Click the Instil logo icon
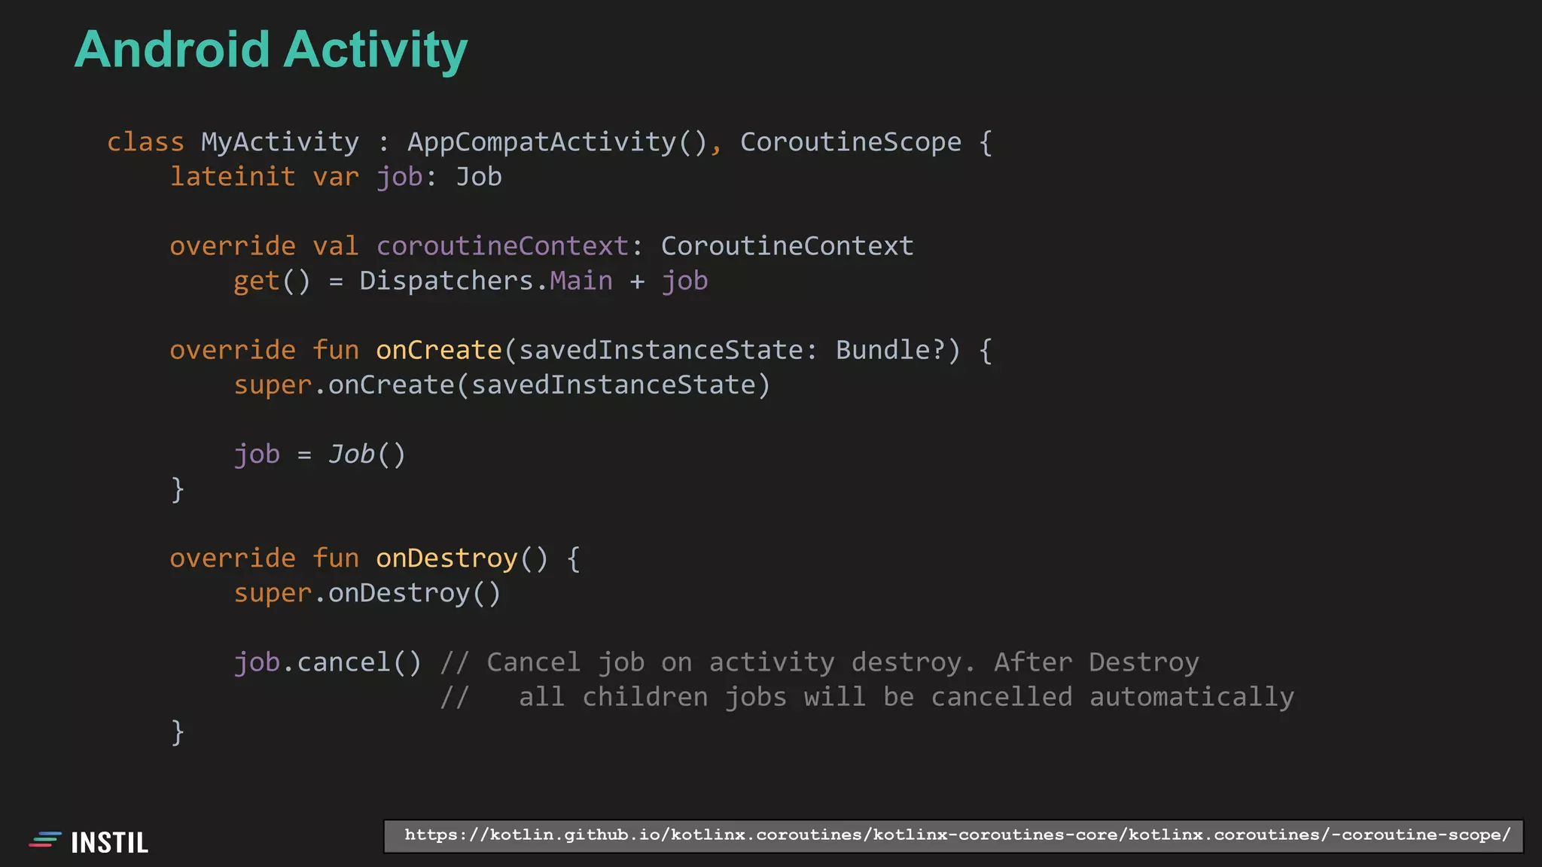 pos(44,841)
